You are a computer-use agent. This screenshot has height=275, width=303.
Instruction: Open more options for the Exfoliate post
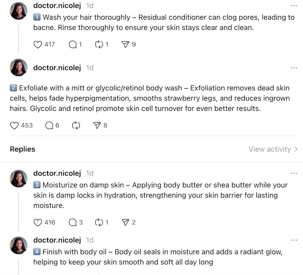pyautogui.click(x=294, y=68)
